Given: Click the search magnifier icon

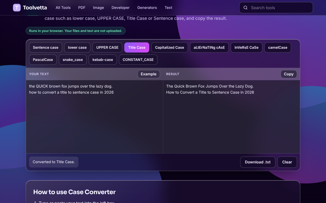Looking at the screenshot, I should tap(246, 8).
